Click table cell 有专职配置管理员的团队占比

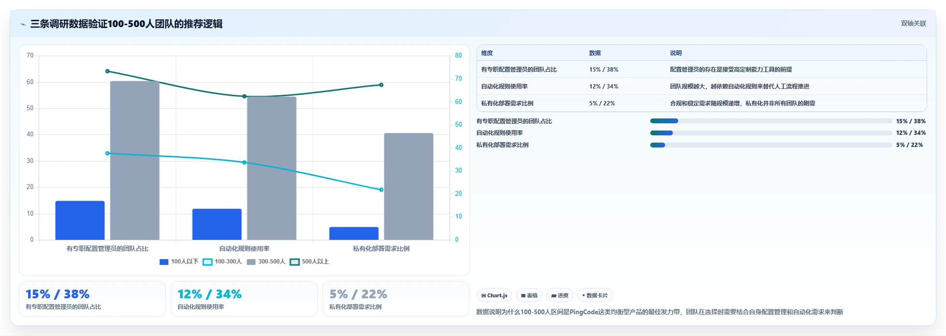pos(519,70)
